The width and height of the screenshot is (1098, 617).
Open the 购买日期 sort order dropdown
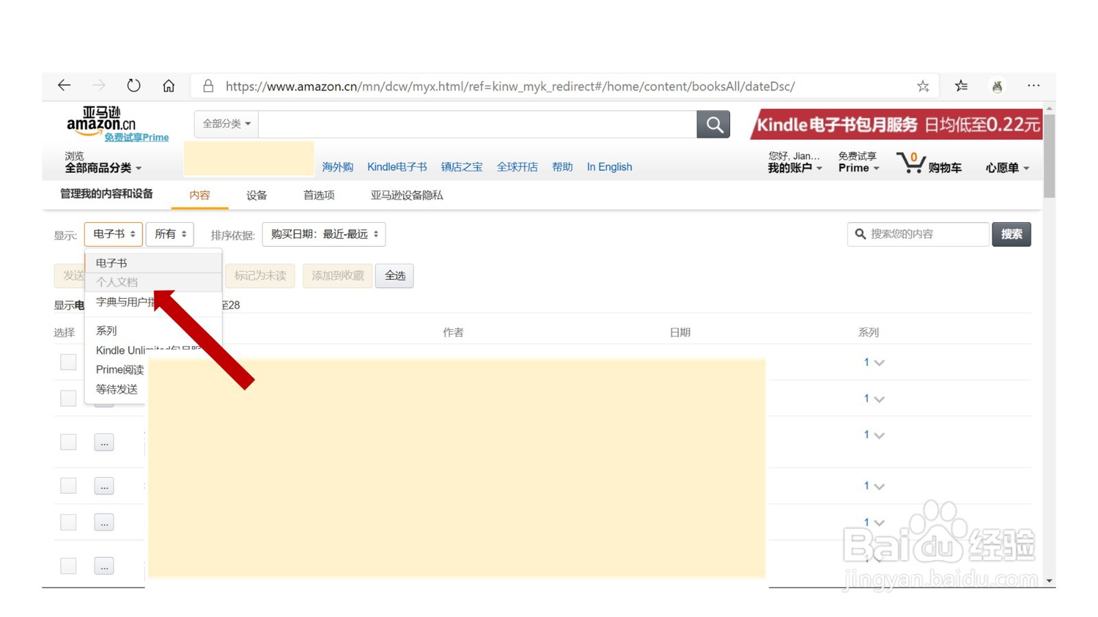click(x=324, y=234)
